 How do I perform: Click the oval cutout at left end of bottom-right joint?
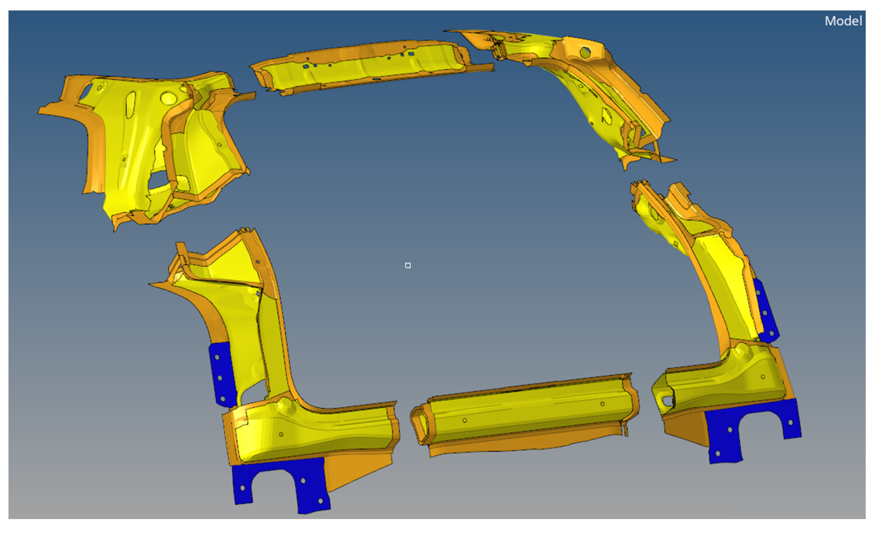pos(668,401)
